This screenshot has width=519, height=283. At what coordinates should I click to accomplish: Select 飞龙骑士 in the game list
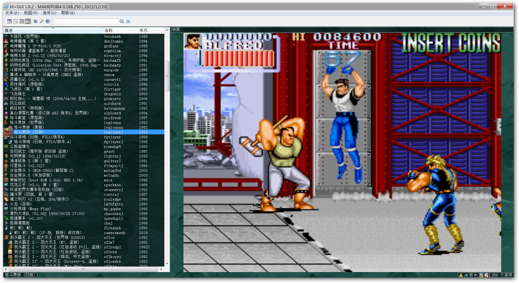(x=84, y=94)
